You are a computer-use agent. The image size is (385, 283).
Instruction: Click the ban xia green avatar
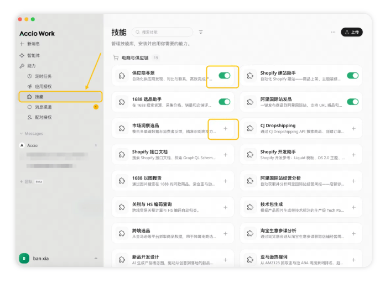tap(24, 259)
